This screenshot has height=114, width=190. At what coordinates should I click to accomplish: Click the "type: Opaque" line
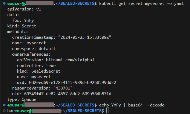tap(21, 99)
